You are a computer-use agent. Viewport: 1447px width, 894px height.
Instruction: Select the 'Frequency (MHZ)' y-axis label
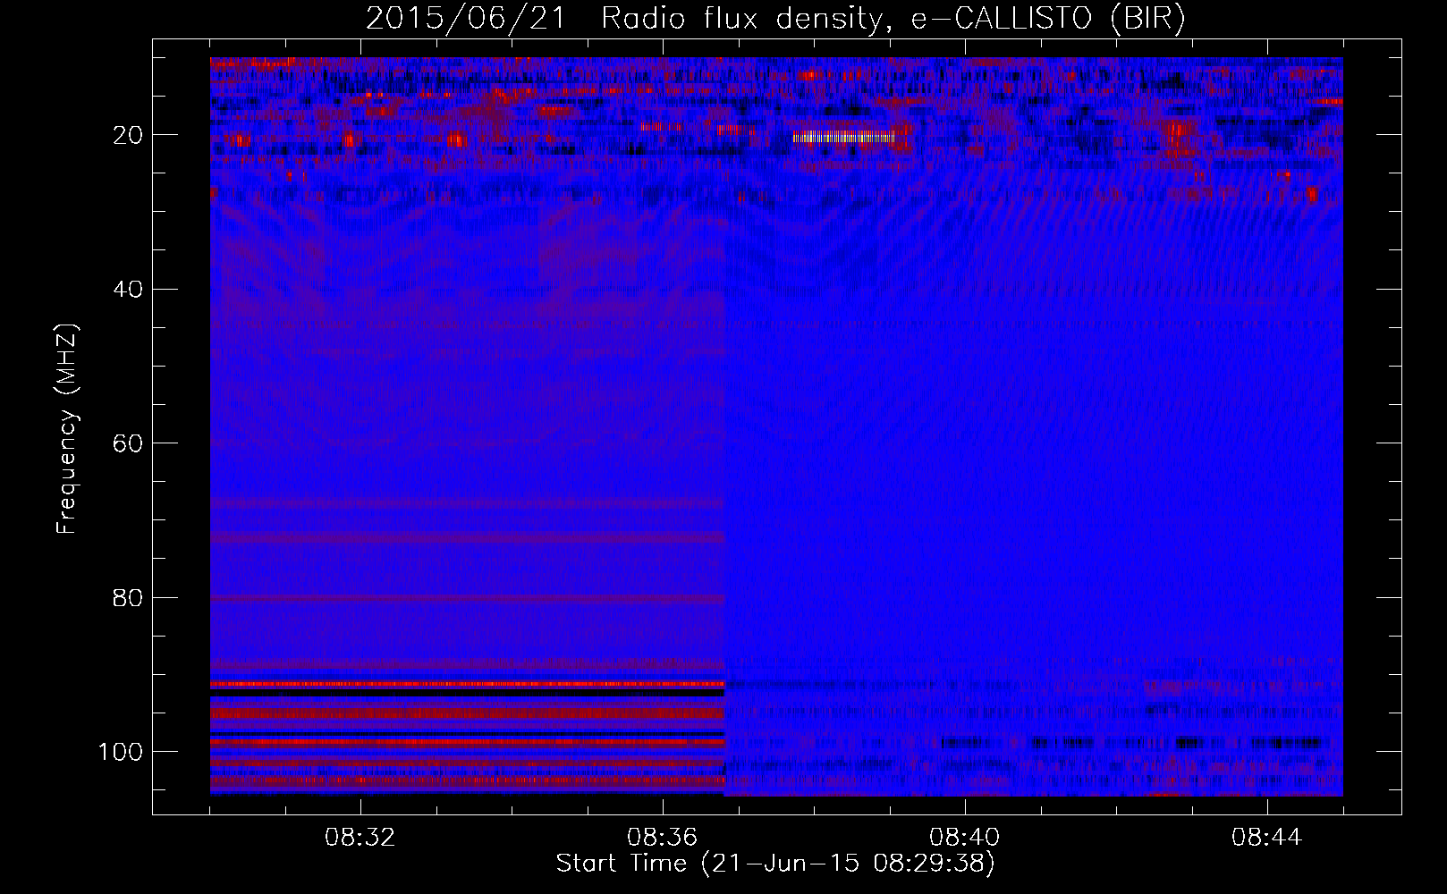(x=67, y=429)
